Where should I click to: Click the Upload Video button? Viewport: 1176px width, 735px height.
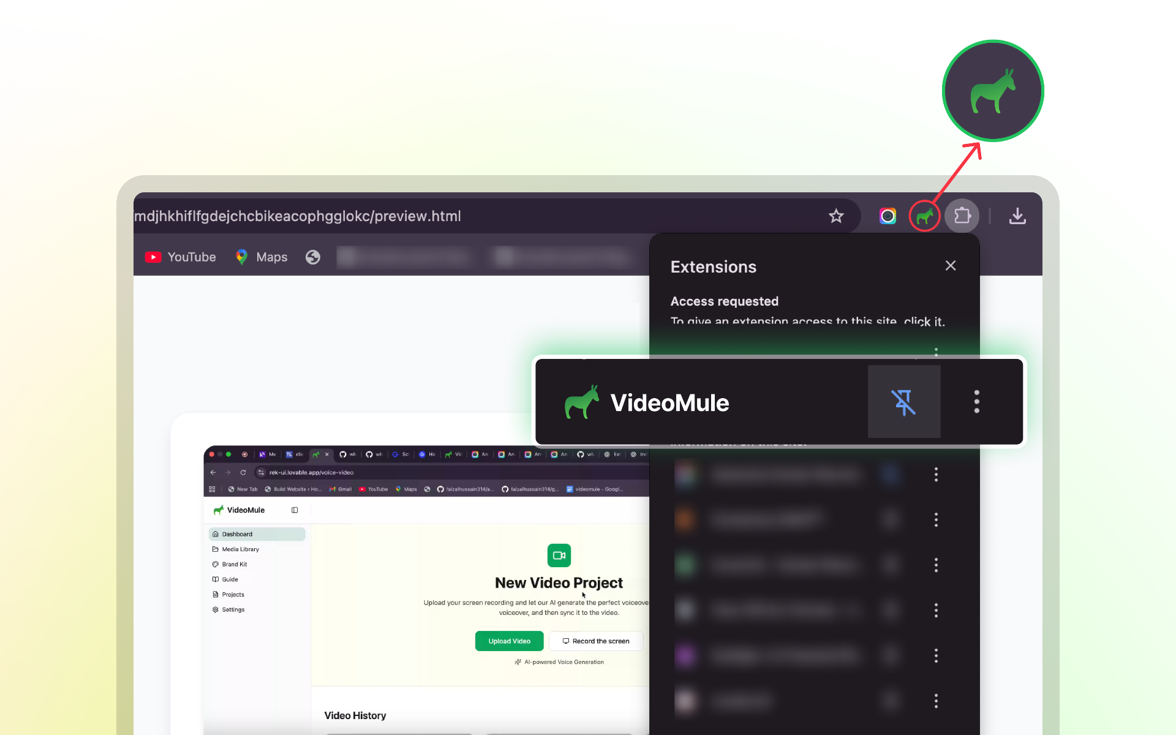(509, 641)
